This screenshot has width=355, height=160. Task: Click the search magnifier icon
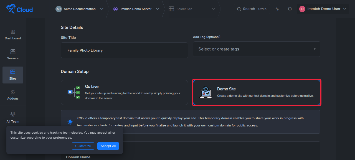pos(239,9)
